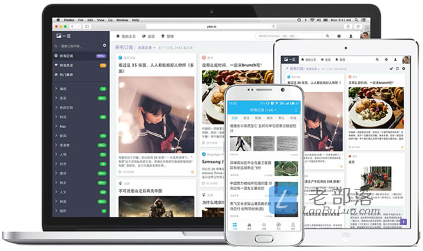Click the checkmark mark-all-read icon on the tablet
Screen dimensions: 423x251
[391, 69]
